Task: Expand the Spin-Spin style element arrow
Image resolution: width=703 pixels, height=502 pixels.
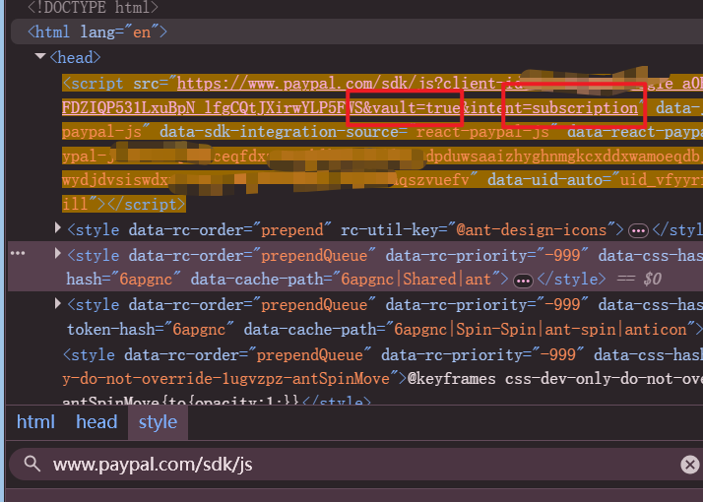Action: coord(58,303)
